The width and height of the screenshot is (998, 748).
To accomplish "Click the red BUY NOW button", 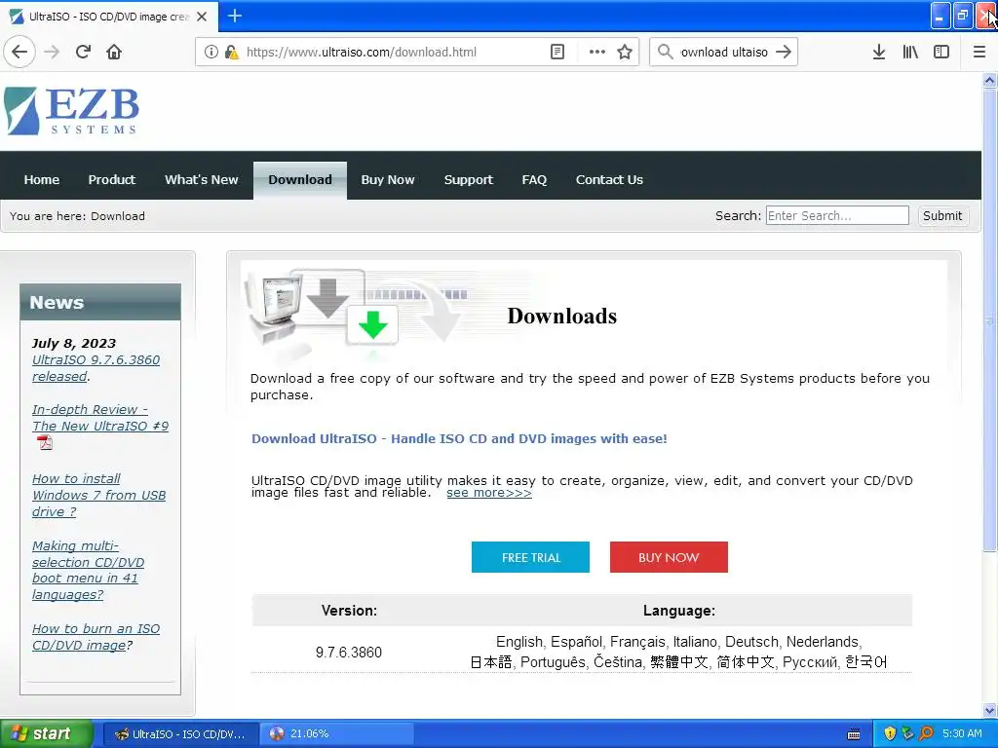I will pyautogui.click(x=669, y=557).
